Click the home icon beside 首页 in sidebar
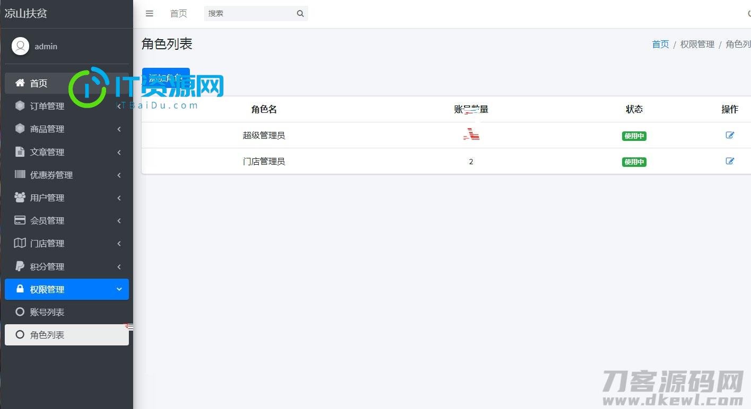The height and width of the screenshot is (409, 751). tap(20, 83)
